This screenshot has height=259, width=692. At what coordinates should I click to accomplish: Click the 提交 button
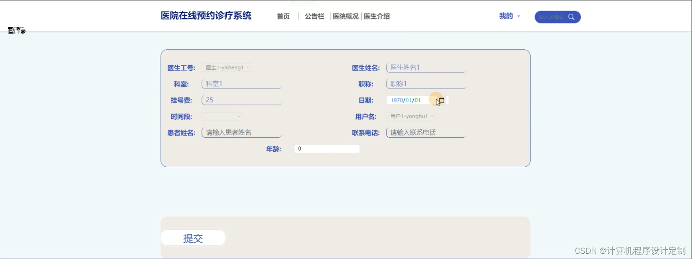[193, 238]
